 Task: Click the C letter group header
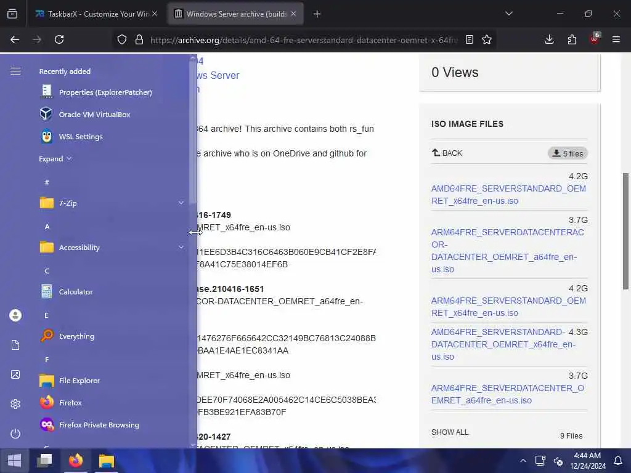(47, 271)
